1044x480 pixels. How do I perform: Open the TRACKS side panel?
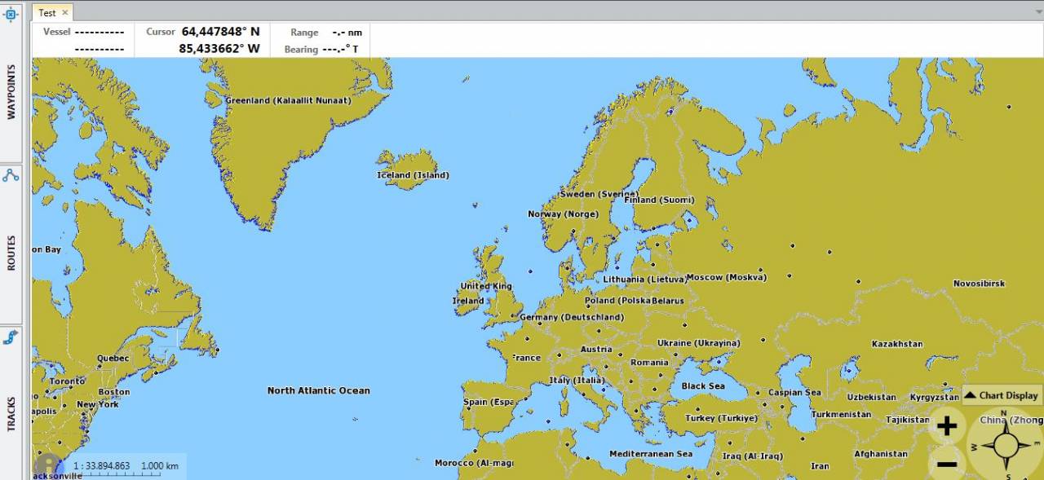11,415
